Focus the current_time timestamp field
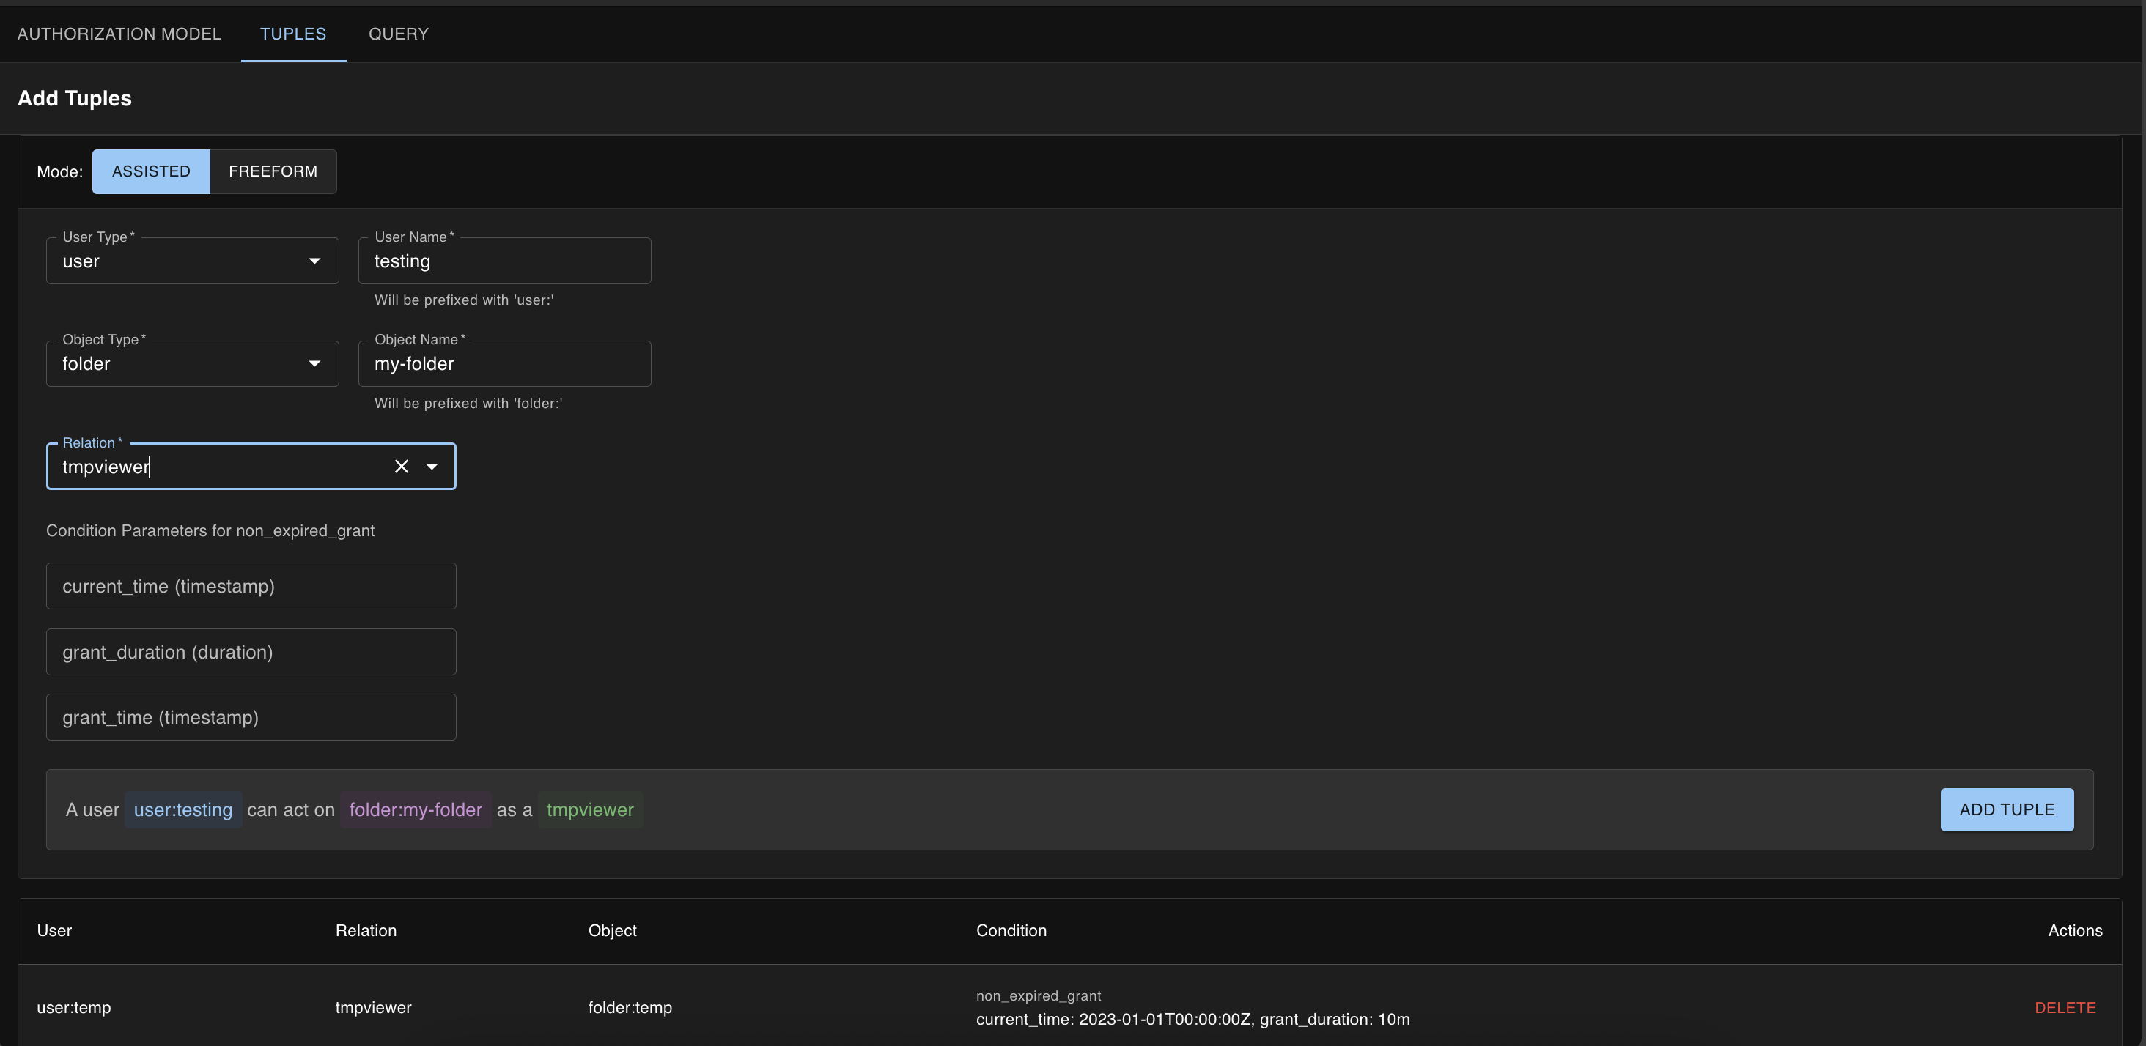 point(251,586)
